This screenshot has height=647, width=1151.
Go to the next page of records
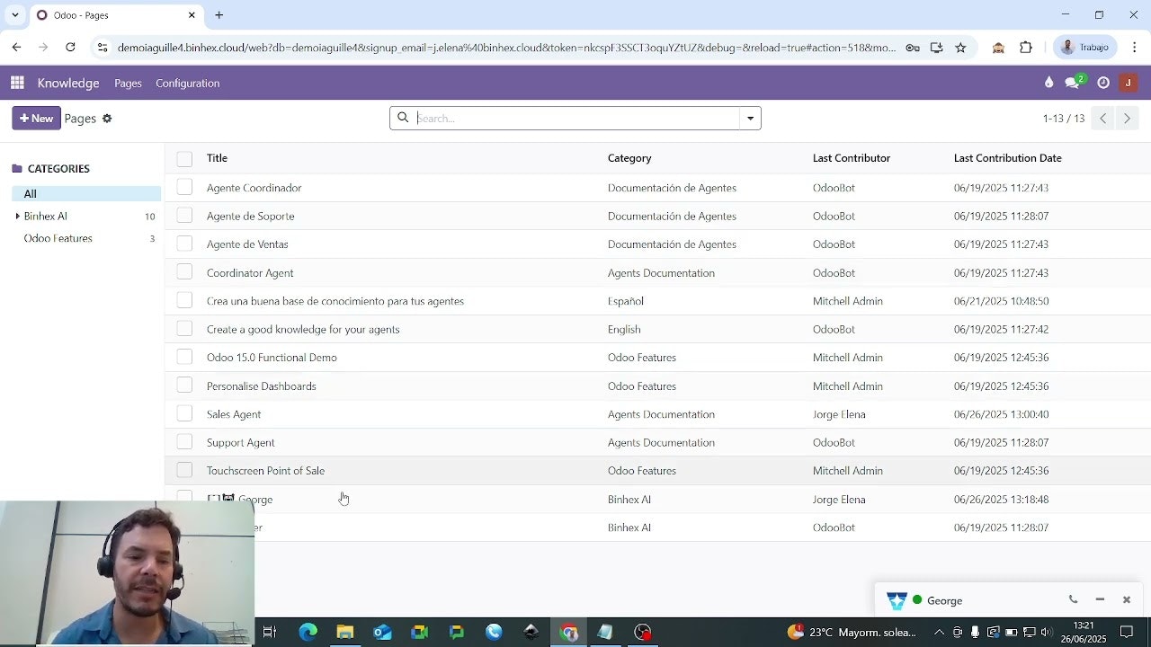pos(1127,118)
